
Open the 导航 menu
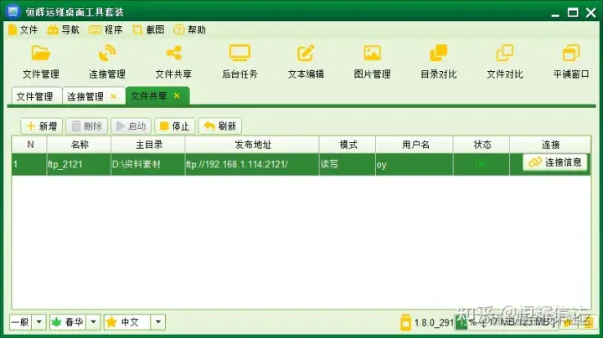[63, 29]
